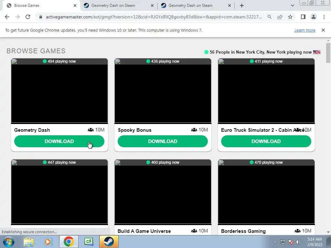
Task: Click the Geometry Dash title text
Action: coord(32,130)
